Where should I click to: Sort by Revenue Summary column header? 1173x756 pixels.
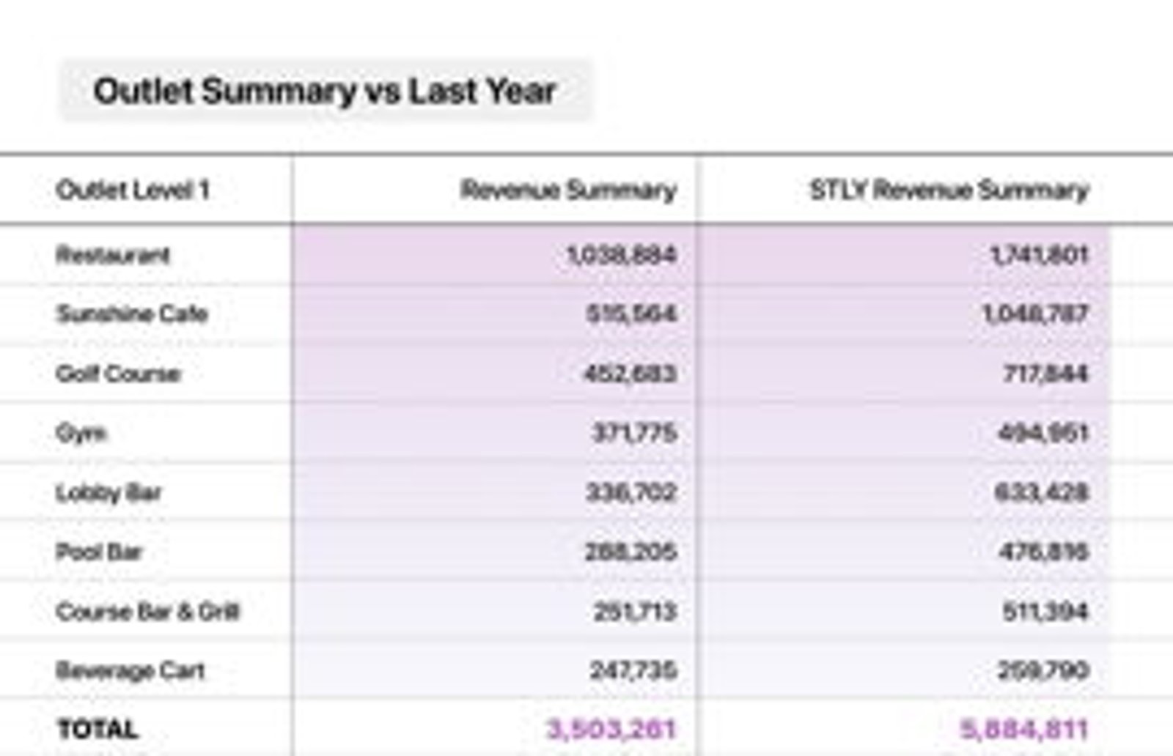coord(568,190)
